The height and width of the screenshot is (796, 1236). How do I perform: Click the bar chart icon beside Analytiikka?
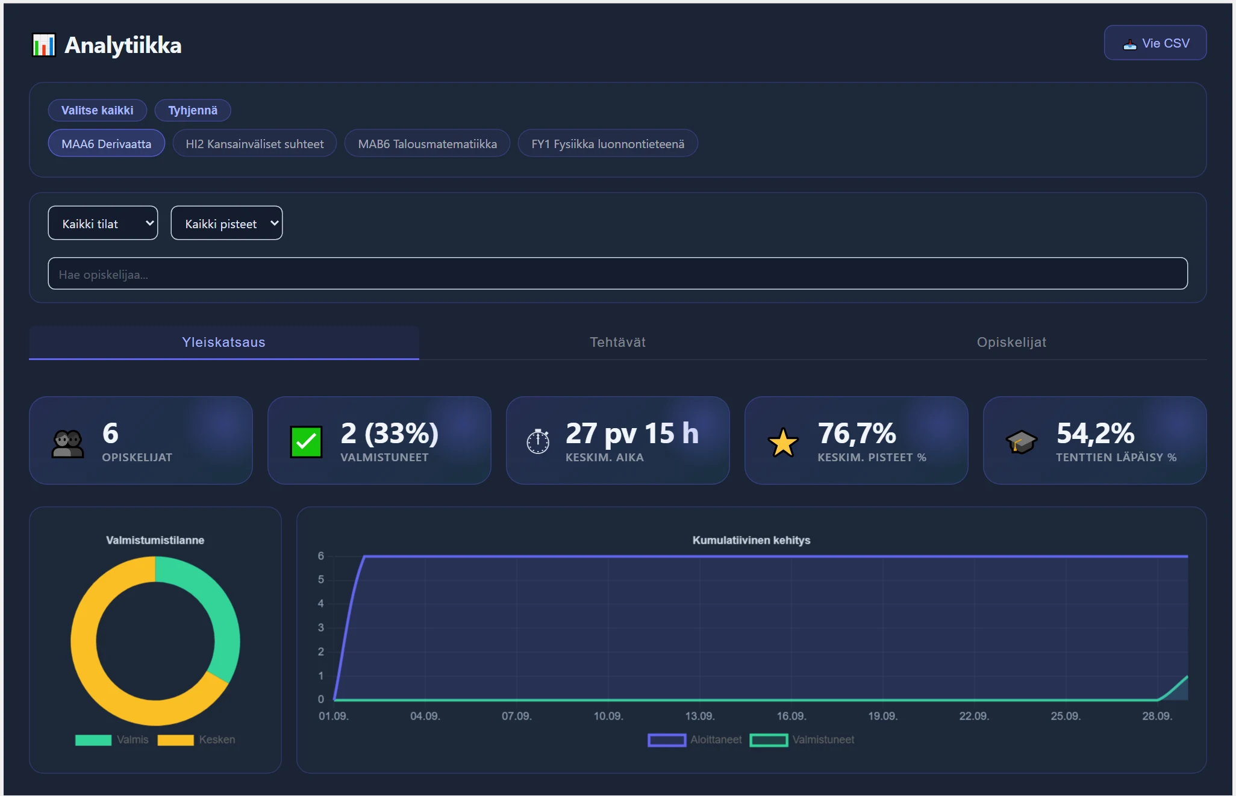point(43,45)
